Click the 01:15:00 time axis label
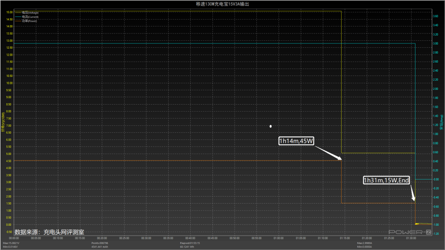Viewport: 445px width, 250px height. point(345,238)
